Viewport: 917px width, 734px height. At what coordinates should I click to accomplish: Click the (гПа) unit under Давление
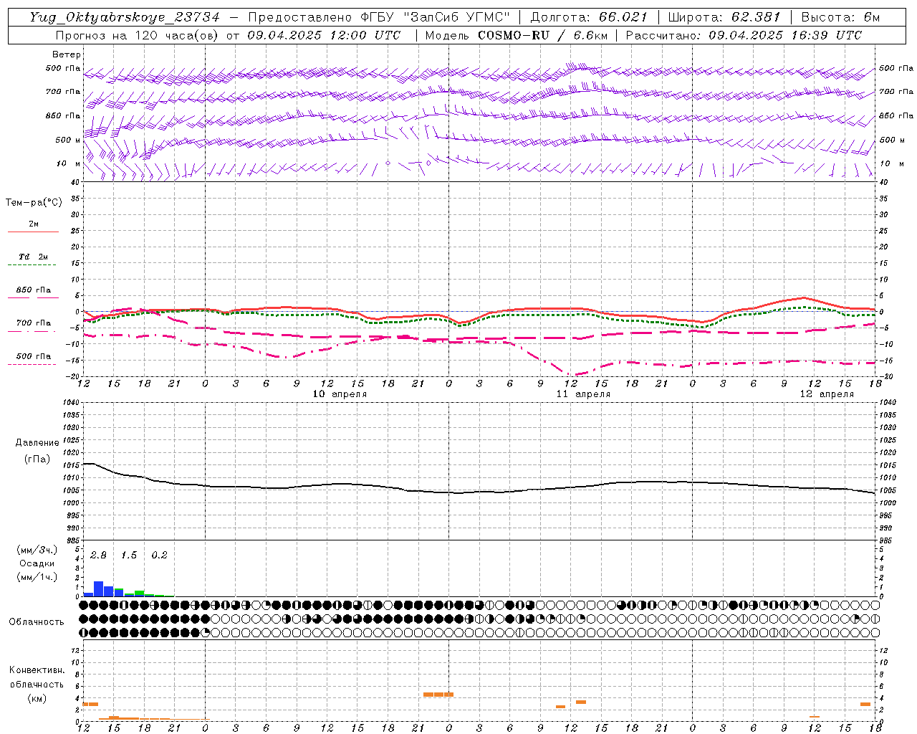(37, 459)
